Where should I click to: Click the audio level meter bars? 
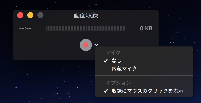pos(86,28)
